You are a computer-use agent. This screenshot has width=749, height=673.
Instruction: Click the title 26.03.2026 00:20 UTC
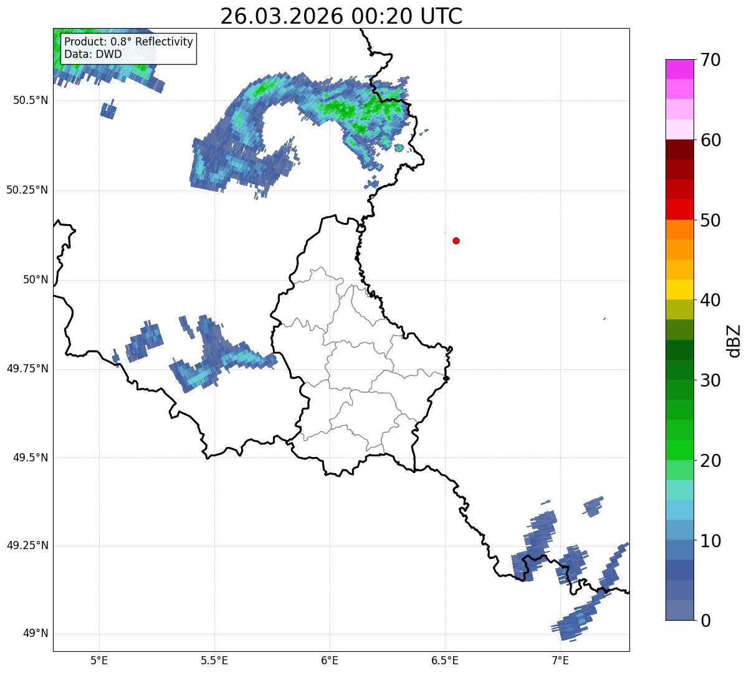pos(341,16)
